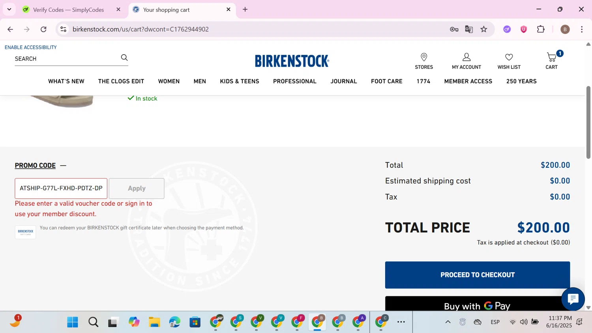Open Windows taskbar Search
The image size is (592, 333).
(x=93, y=322)
